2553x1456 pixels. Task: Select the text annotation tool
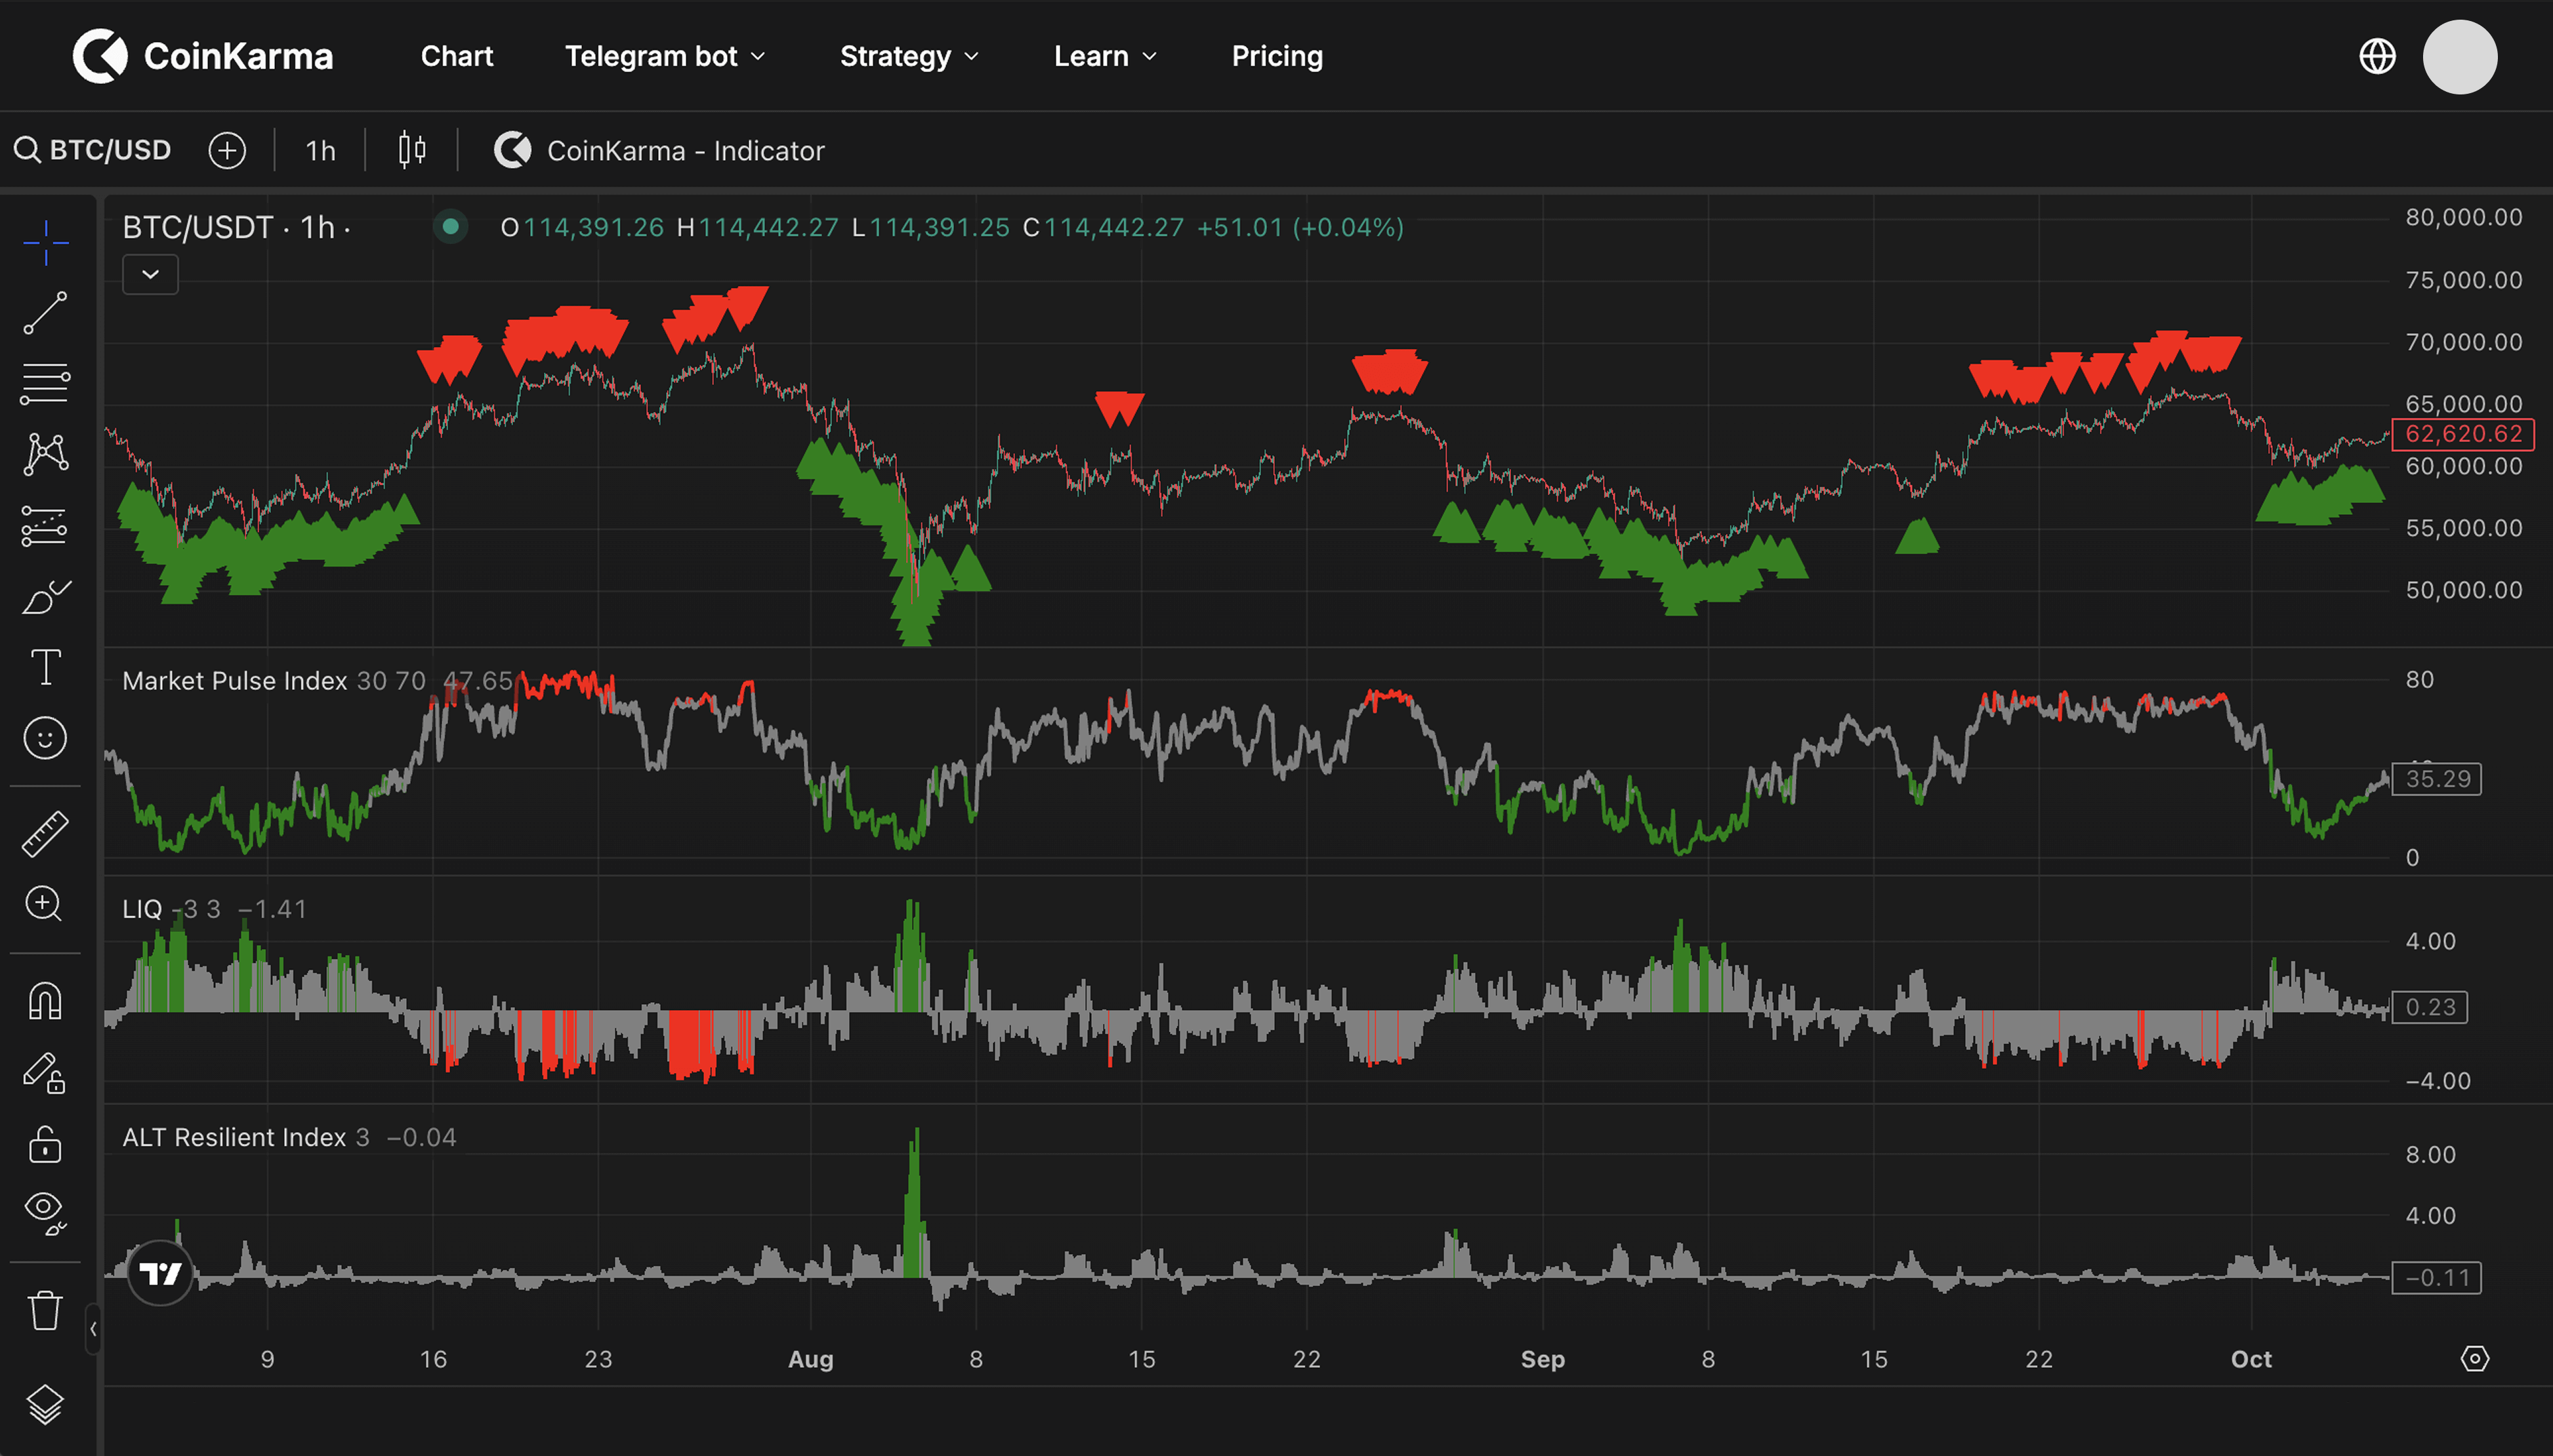[45, 667]
